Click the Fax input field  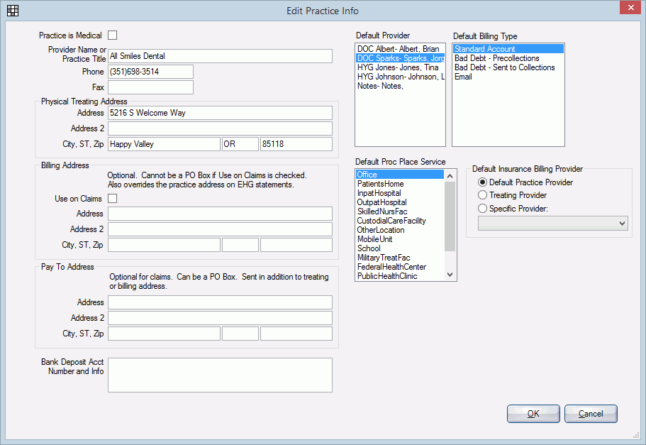pos(150,87)
